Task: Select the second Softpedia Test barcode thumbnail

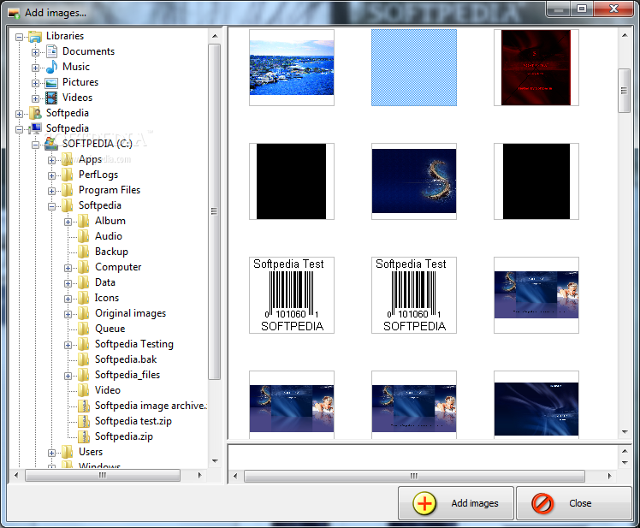Action: pos(414,295)
